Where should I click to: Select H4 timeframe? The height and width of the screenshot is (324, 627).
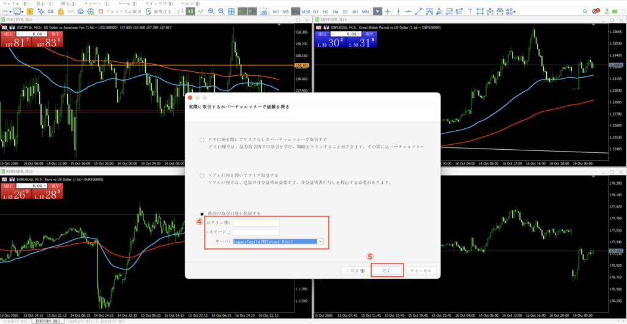(x=336, y=12)
